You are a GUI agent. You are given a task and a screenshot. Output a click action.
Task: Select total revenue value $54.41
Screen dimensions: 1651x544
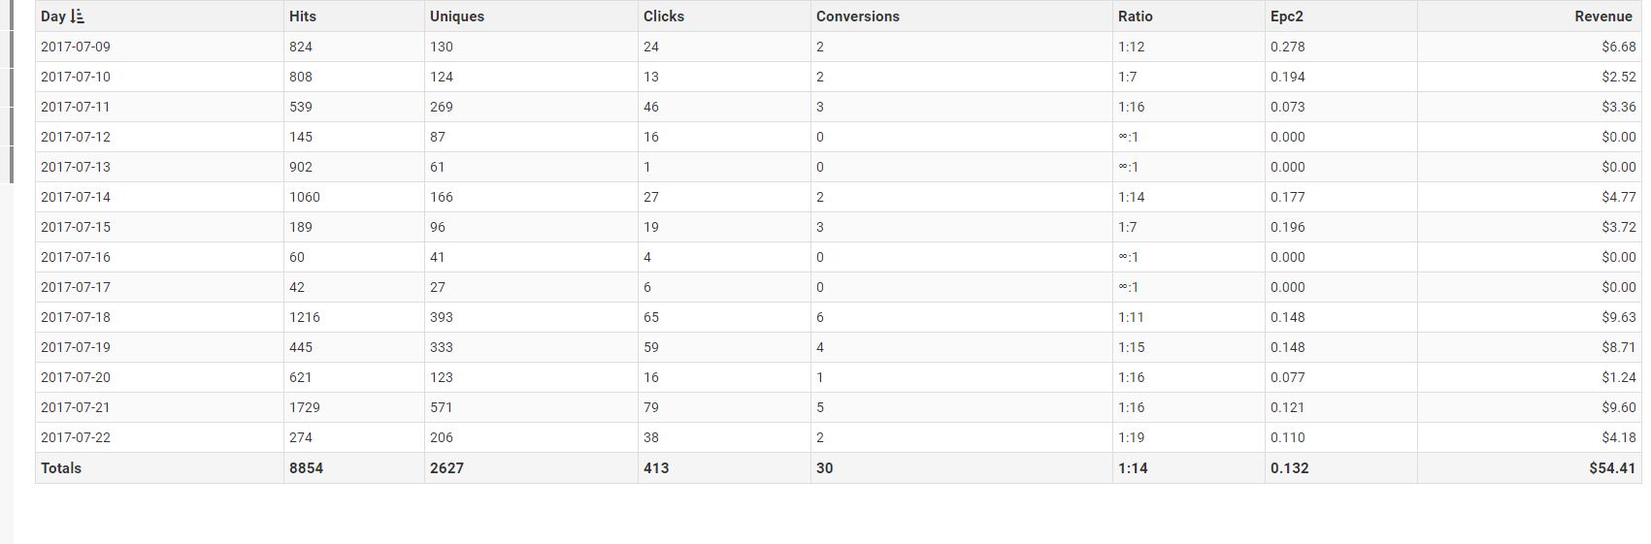click(x=1612, y=467)
